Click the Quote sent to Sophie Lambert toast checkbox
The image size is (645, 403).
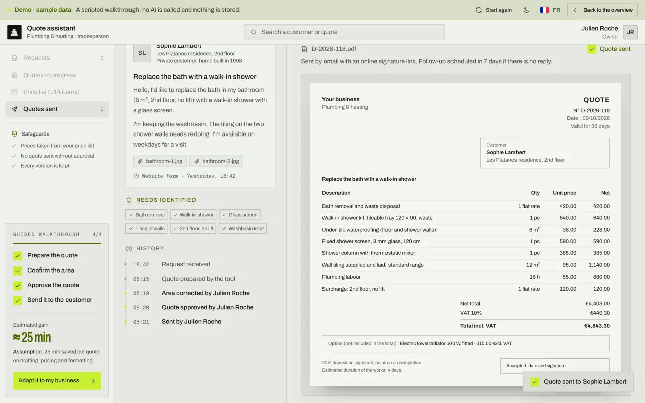(x=535, y=382)
